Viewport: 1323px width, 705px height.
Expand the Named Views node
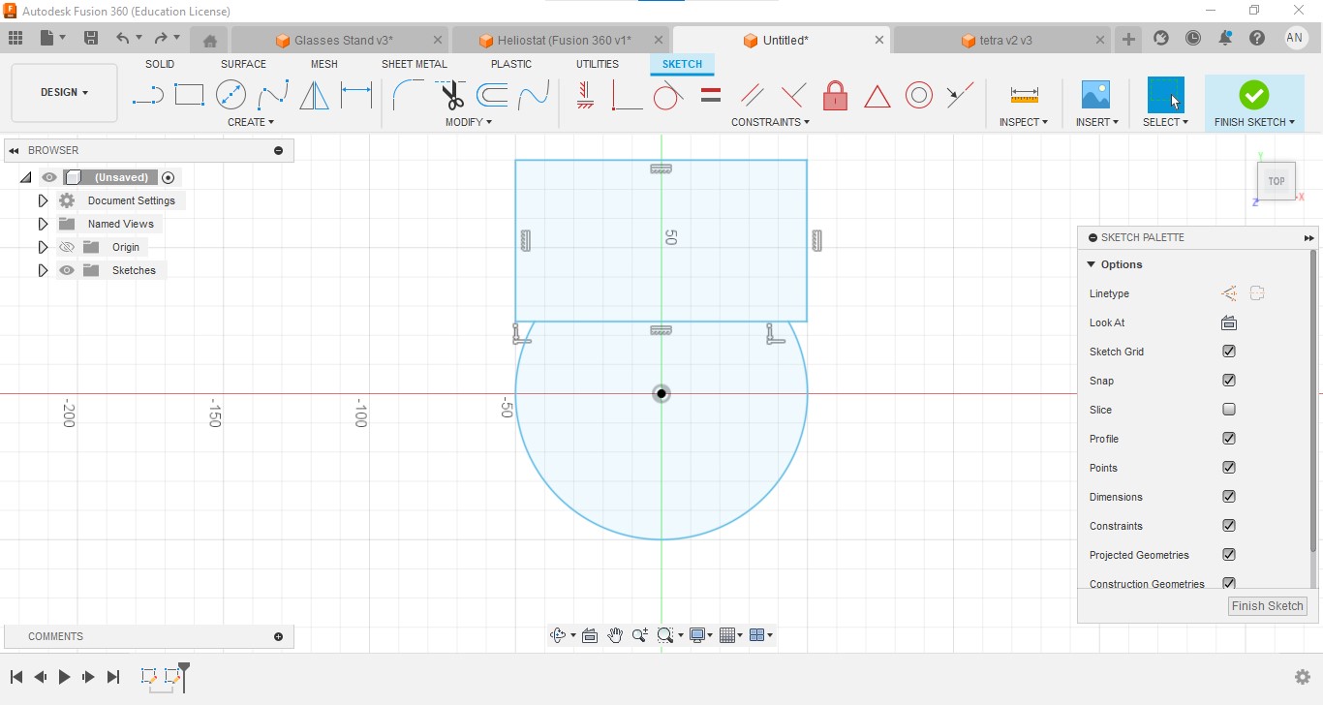pos(43,224)
